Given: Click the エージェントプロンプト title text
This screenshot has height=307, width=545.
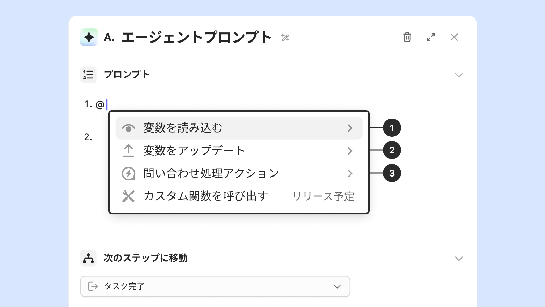Looking at the screenshot, I should (196, 37).
